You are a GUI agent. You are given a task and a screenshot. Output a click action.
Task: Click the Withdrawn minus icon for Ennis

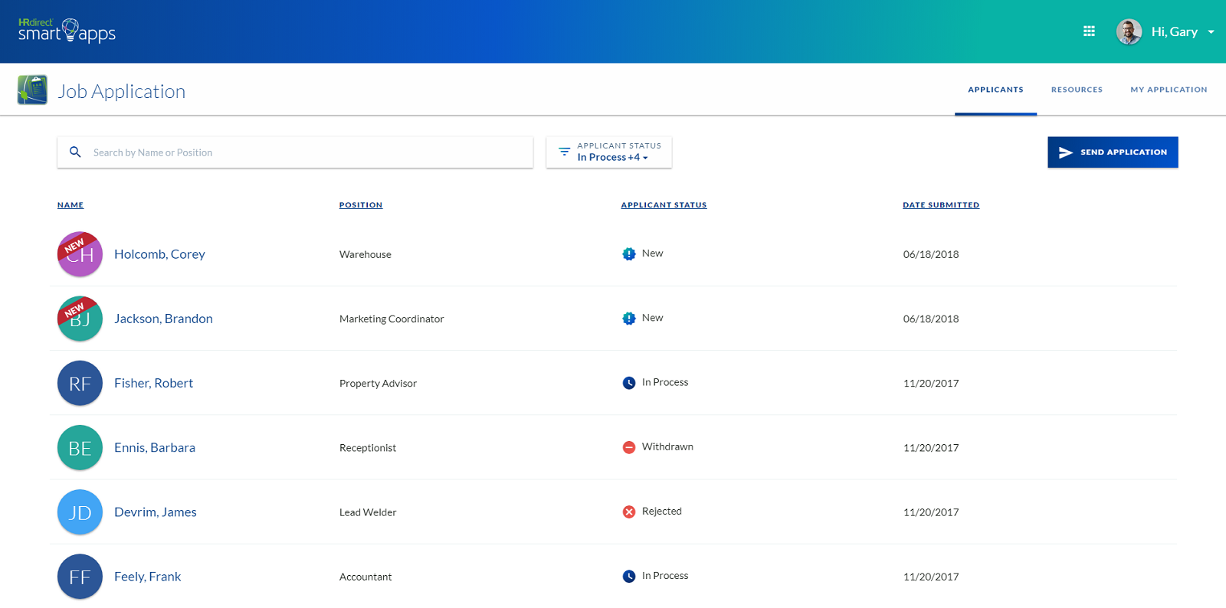click(629, 447)
